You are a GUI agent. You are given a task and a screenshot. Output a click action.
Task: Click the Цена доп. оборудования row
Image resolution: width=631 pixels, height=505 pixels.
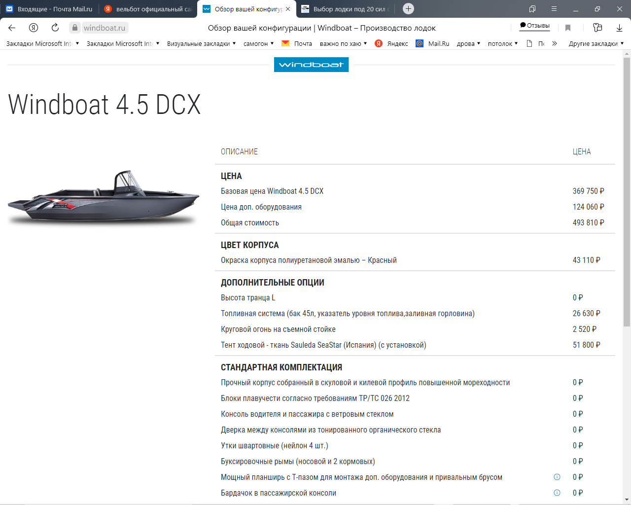click(415, 207)
